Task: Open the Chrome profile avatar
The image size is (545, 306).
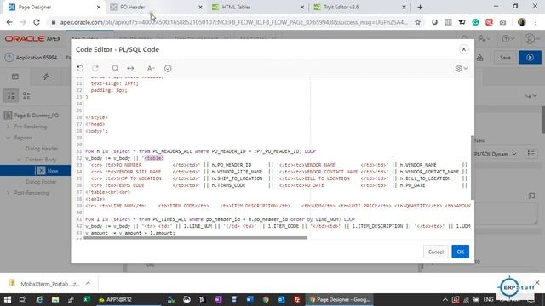Action: [x=521, y=22]
